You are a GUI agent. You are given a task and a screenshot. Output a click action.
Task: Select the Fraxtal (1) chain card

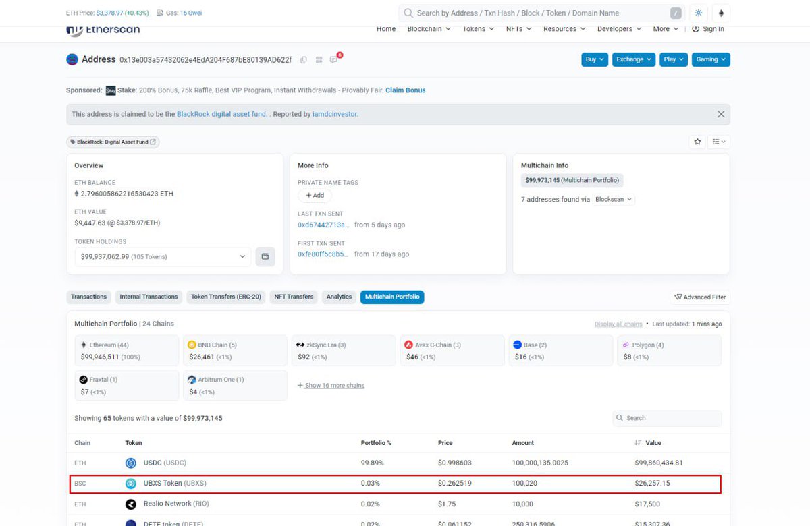tap(126, 386)
